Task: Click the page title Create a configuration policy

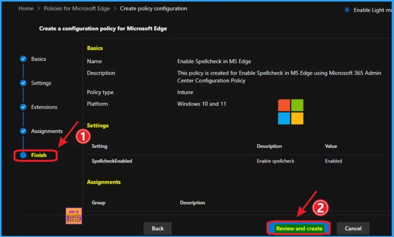Action: [103, 28]
